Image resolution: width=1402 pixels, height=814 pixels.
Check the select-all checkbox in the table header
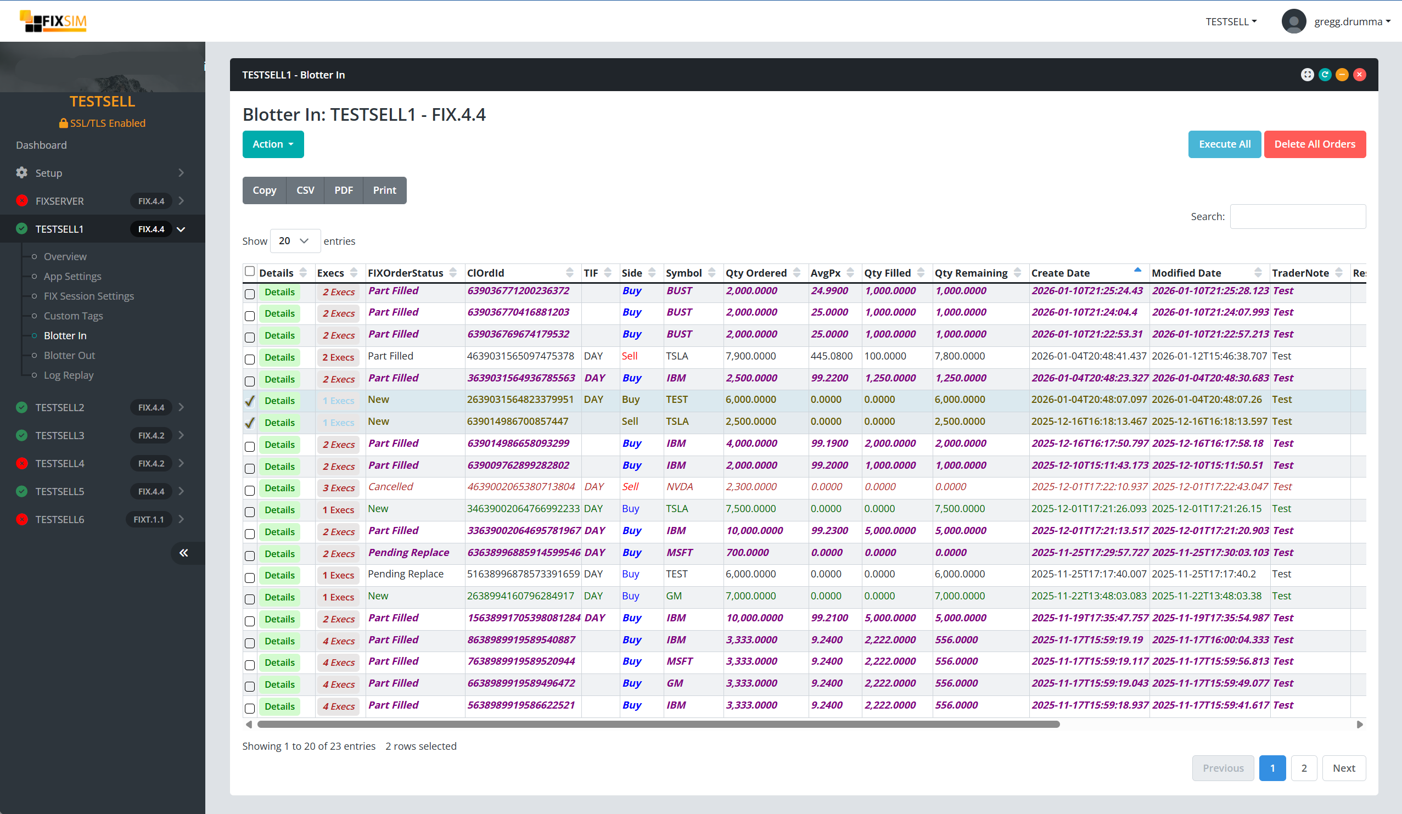click(x=250, y=271)
